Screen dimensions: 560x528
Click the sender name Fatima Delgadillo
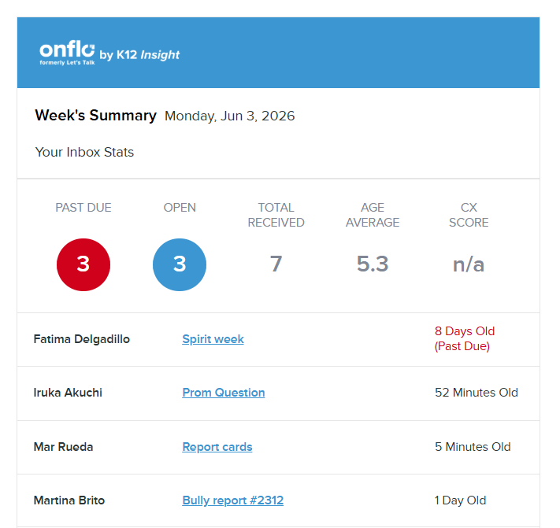coord(82,339)
